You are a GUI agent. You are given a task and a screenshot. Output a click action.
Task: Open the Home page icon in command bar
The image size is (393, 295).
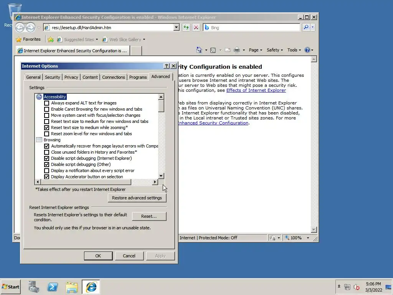[x=199, y=50]
